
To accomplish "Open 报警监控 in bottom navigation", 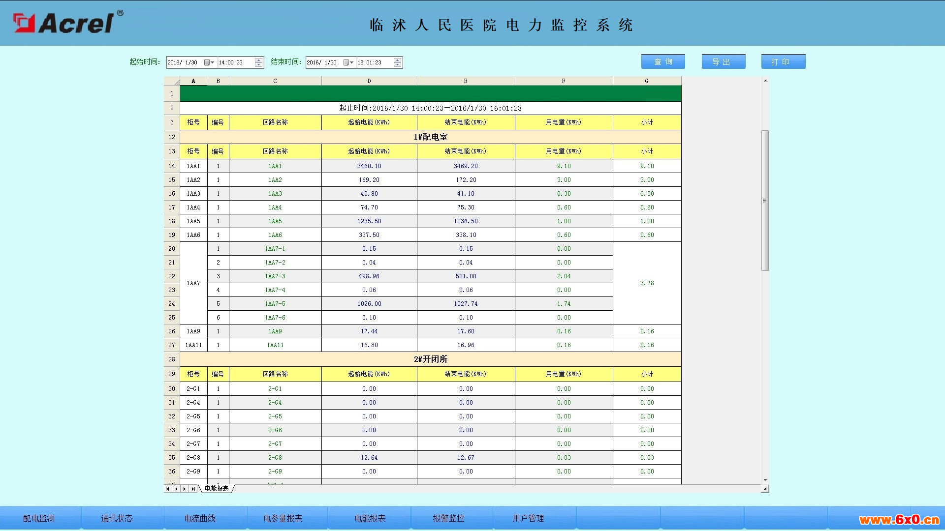I will click(x=448, y=518).
